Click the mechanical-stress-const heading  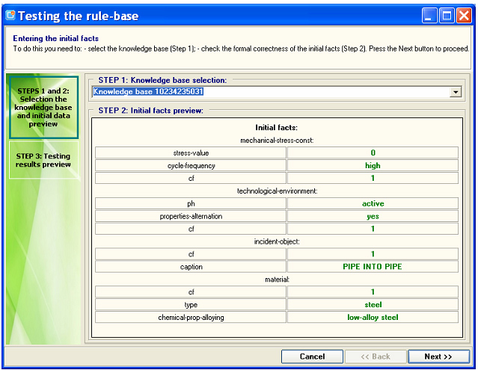[277, 141]
